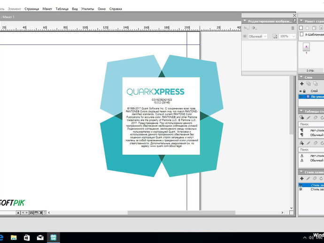Select the page 1 thumbnail in Page Layout
Image resolution: width=324 pixels, height=243 pixels.
(306, 47)
